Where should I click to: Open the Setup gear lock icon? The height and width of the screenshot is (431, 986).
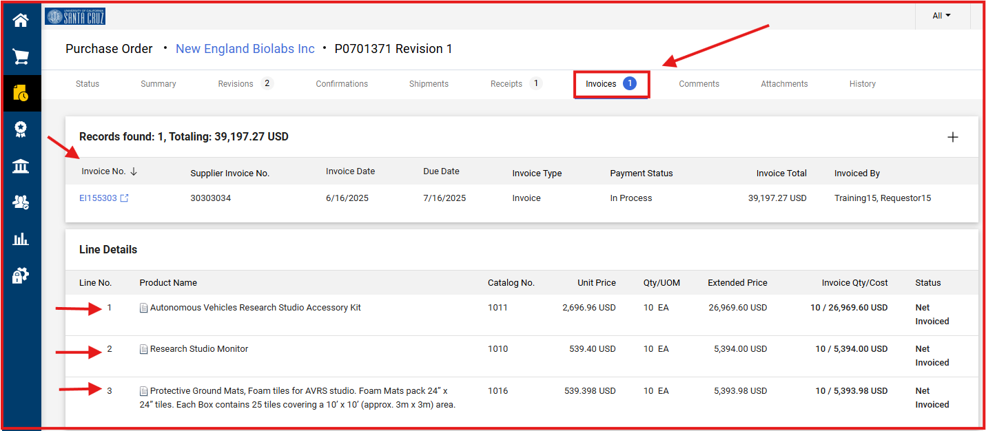pos(21,275)
